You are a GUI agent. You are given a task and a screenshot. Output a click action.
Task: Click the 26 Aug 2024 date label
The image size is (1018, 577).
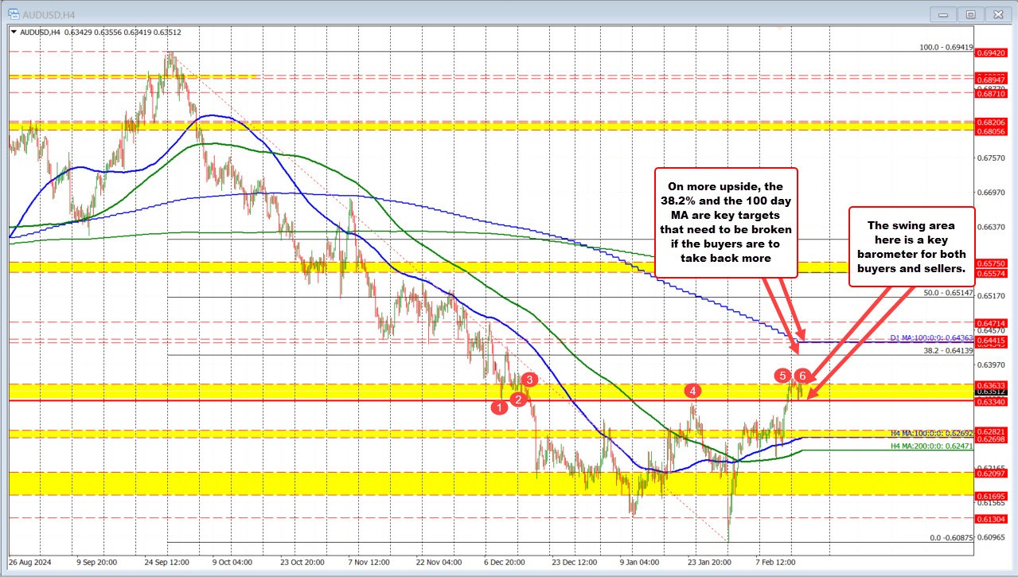(x=29, y=561)
